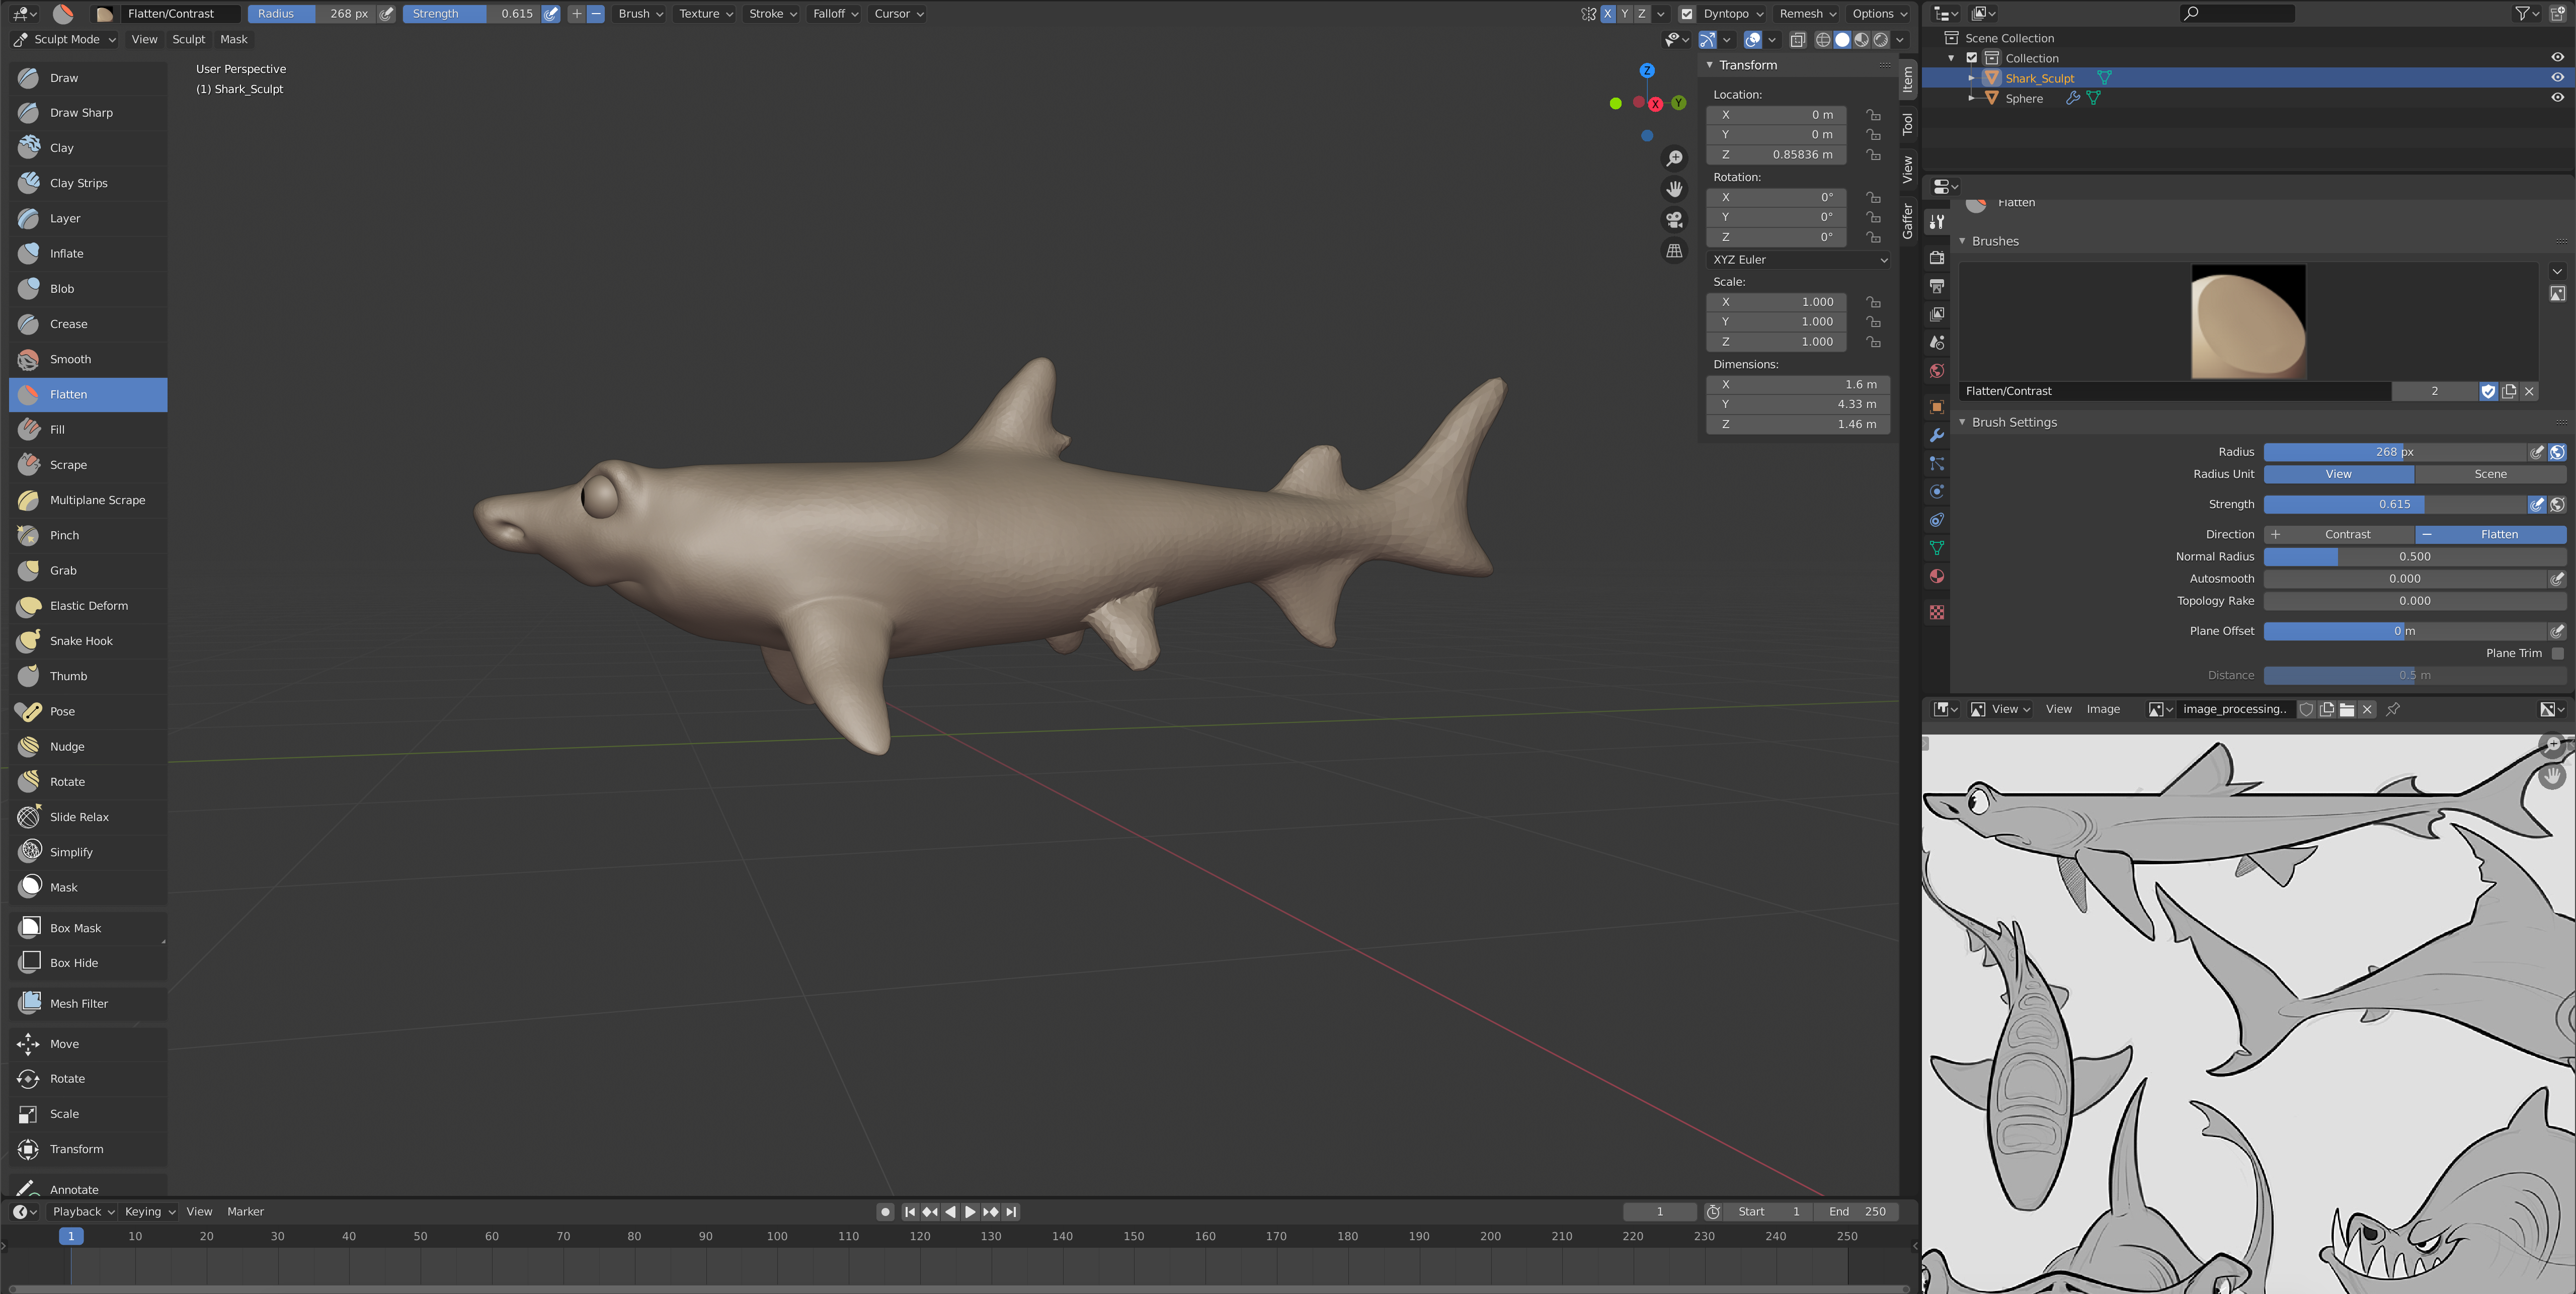The image size is (2576, 1294).
Task: Click the viewport zoom magnifier icon
Action: (x=1674, y=158)
